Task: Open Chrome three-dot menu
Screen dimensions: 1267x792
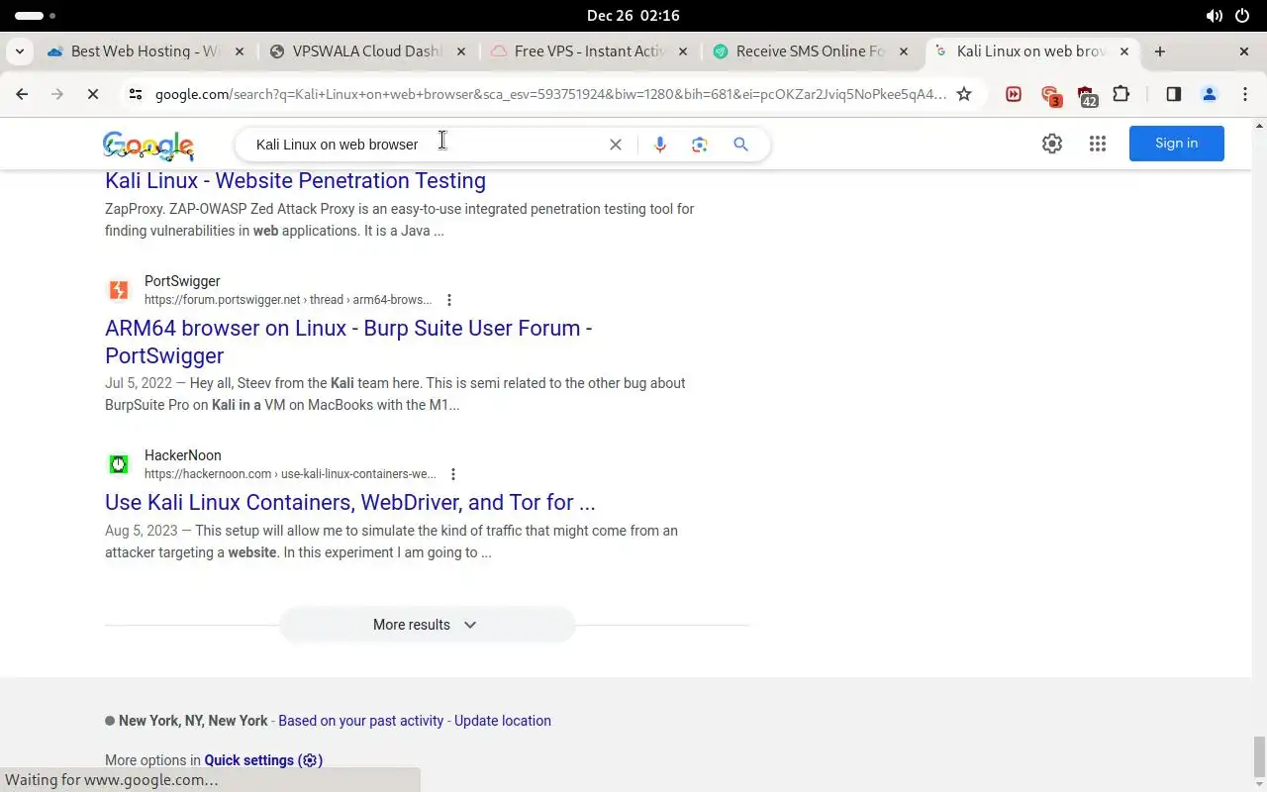Action: [1245, 94]
